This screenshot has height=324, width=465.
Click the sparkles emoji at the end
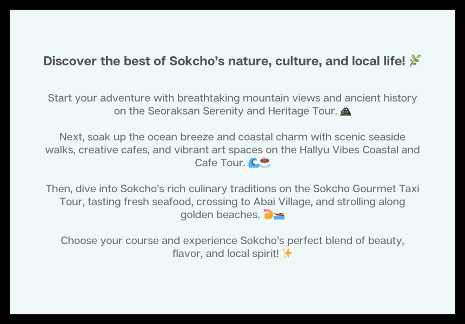coord(287,253)
